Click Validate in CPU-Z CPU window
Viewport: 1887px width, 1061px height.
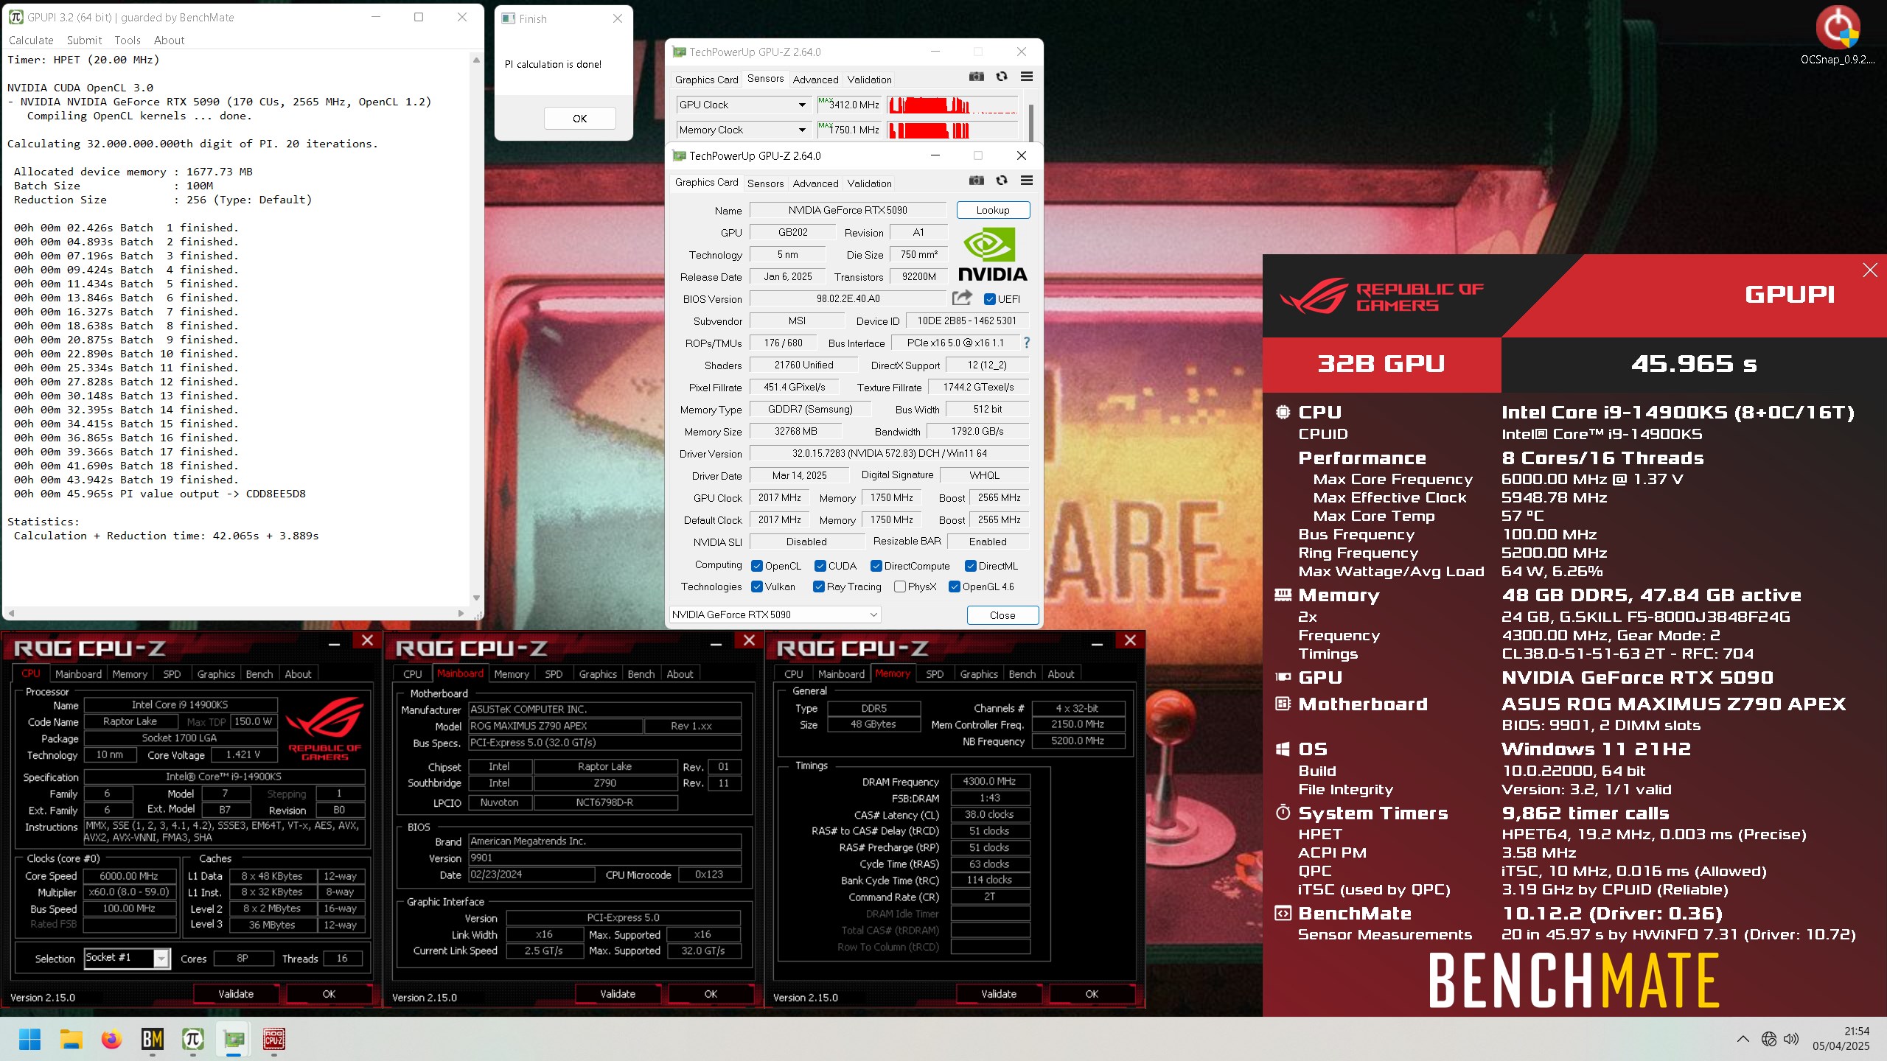(x=236, y=994)
